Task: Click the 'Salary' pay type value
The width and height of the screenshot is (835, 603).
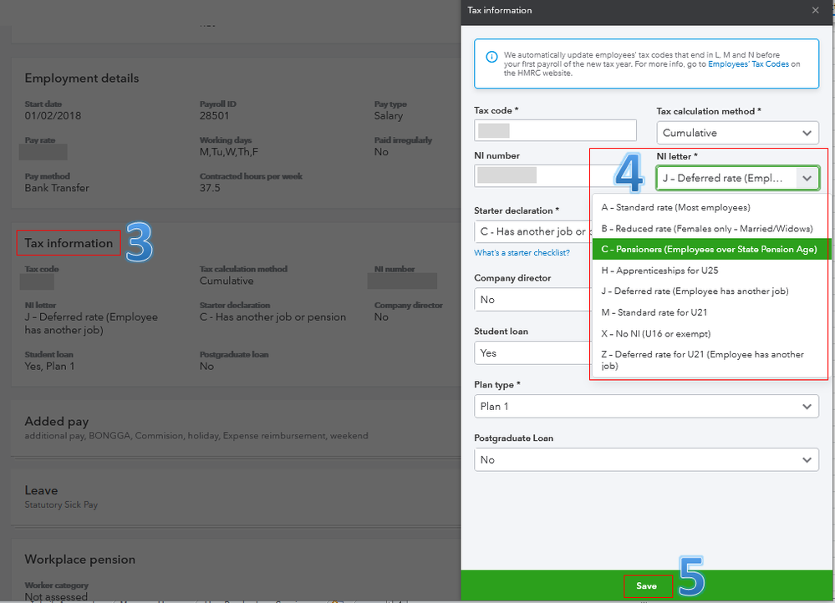Action: pyautogui.click(x=388, y=115)
